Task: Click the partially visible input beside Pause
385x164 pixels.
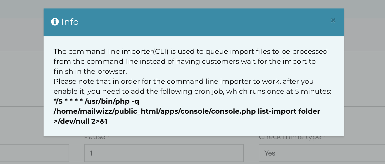Action: pyautogui.click(x=34, y=153)
